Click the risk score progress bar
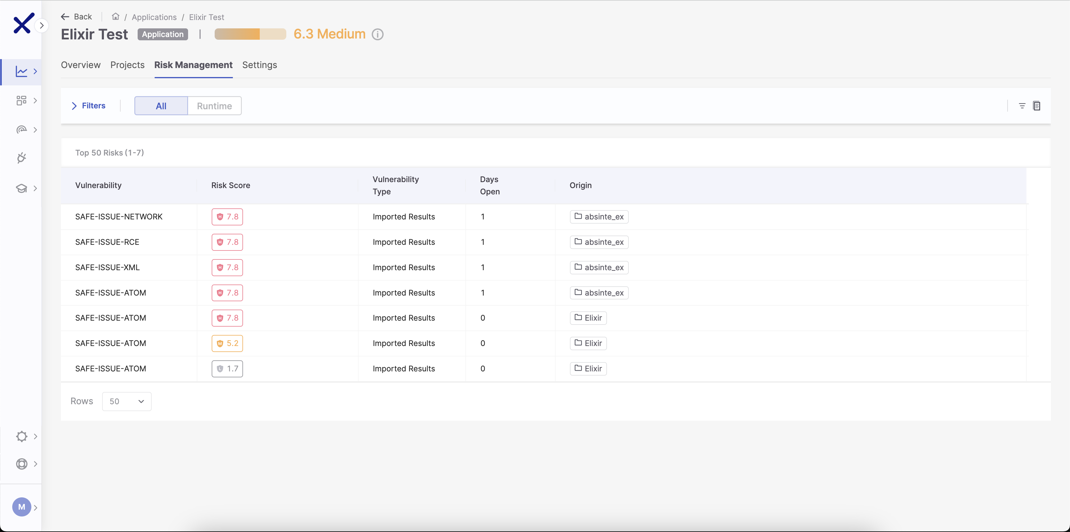The width and height of the screenshot is (1070, 532). 250,34
